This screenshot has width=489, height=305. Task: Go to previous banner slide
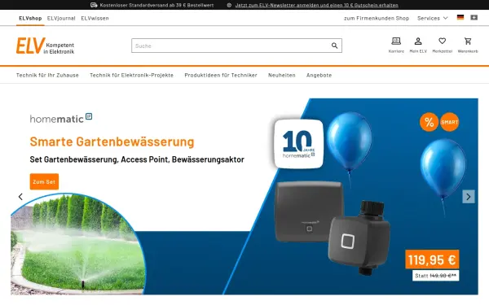pos(20,197)
